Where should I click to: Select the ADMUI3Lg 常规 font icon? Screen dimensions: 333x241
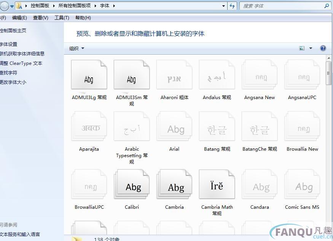(x=89, y=74)
